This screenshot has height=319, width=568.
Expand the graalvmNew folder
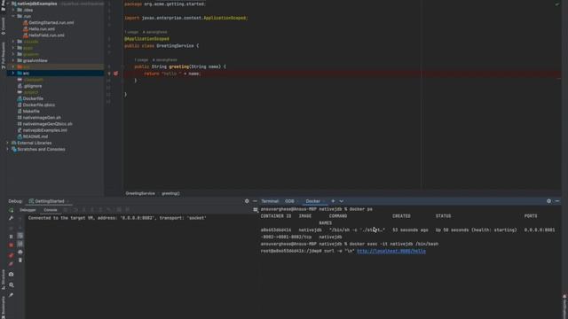click(13, 61)
